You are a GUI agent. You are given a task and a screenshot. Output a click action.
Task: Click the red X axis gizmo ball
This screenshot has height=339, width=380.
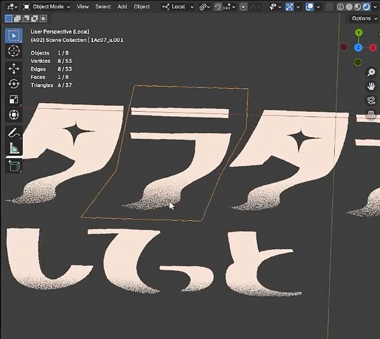coord(373,48)
